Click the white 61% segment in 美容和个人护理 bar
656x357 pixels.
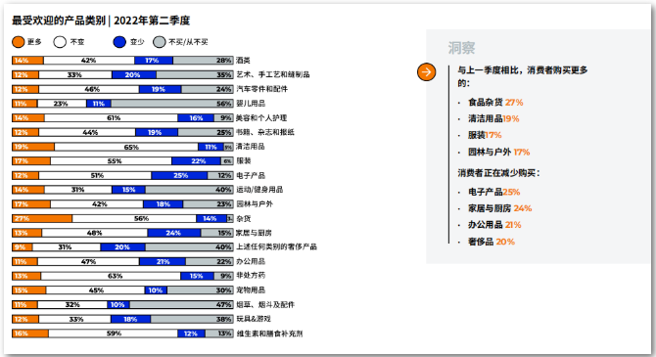pos(112,118)
